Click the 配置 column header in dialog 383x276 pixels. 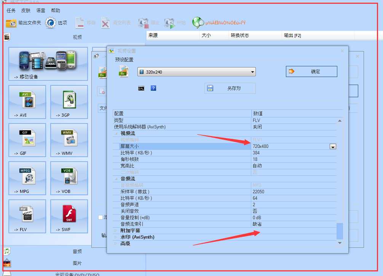tap(182, 114)
